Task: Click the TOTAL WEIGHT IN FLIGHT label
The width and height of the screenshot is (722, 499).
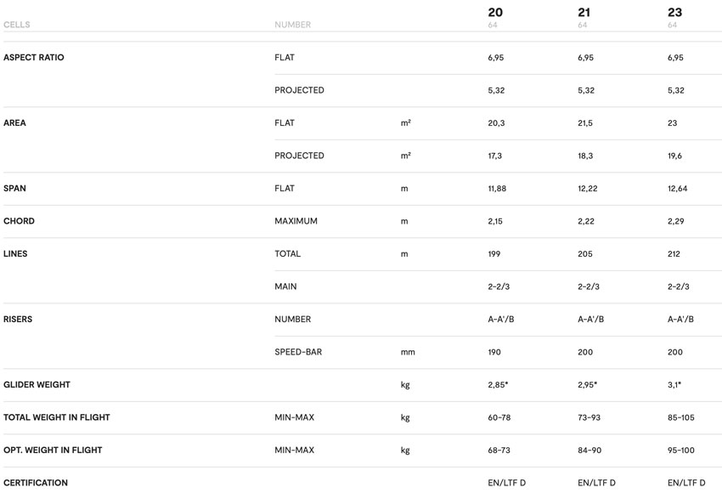Action: pyautogui.click(x=57, y=417)
